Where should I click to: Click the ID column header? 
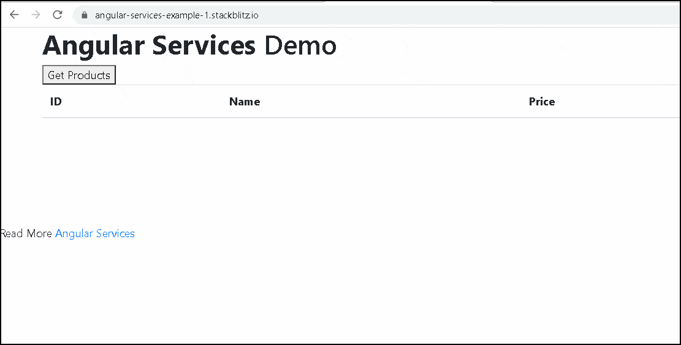click(x=56, y=102)
